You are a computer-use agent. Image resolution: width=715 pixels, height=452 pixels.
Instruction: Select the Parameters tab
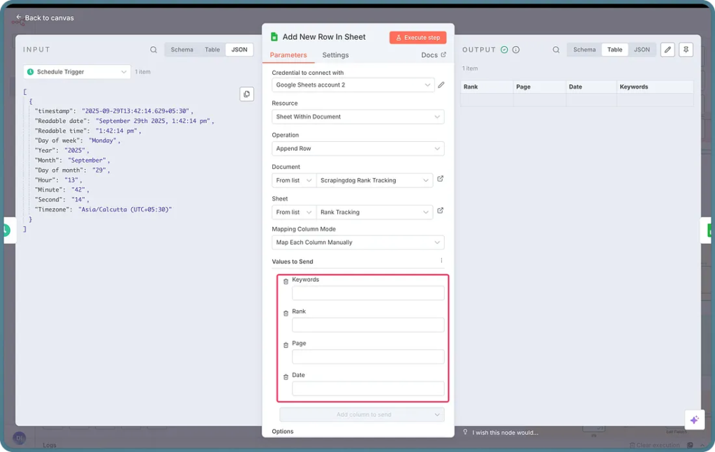point(288,54)
